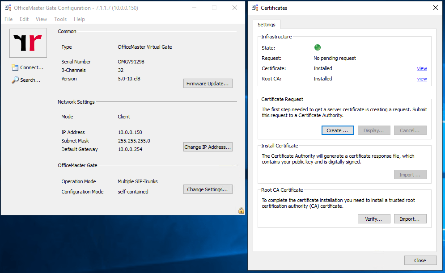Click the Change IP Address button

tap(208, 147)
